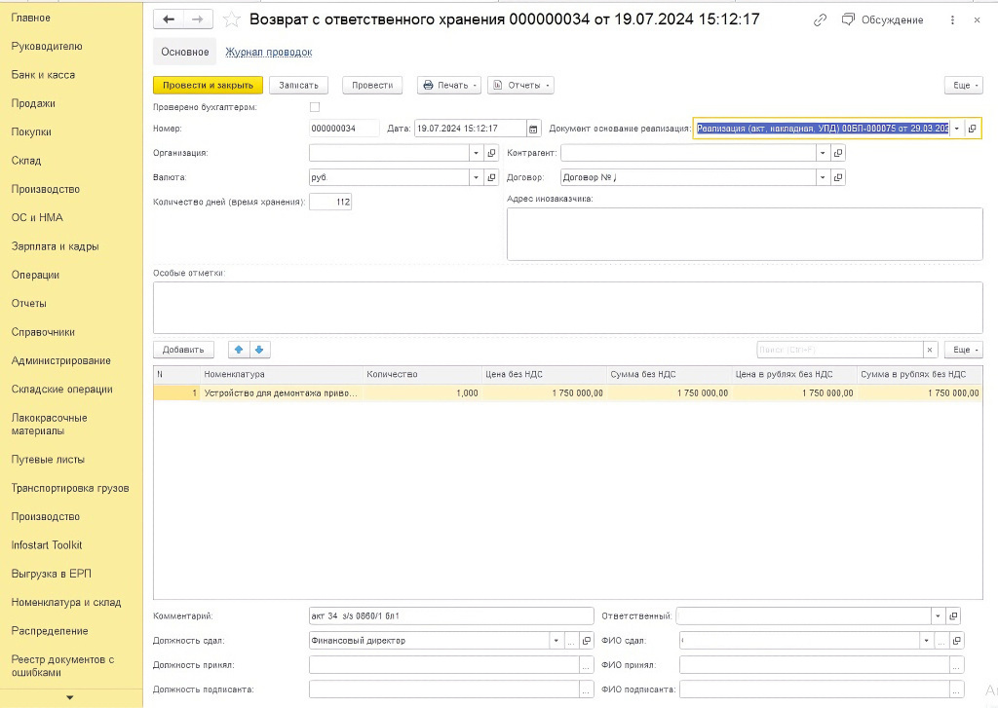Viewport: 998px width, 708px height.
Task: Click into the Комментарий input field
Action: pos(450,615)
